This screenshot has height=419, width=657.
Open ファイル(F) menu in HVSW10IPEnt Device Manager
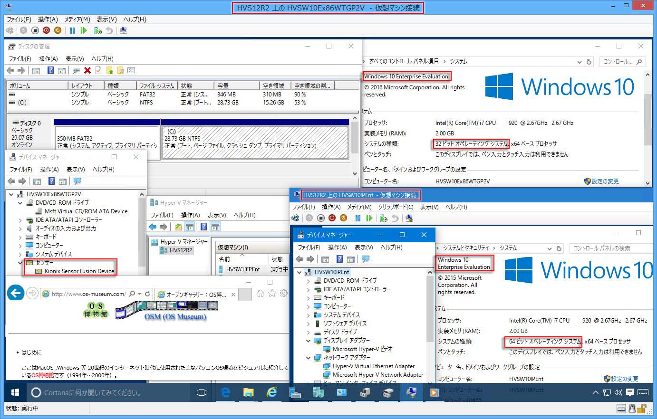(309, 247)
